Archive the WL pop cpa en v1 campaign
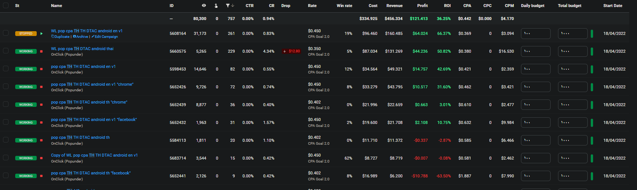The height and width of the screenshot is (190, 637). [x=82, y=37]
